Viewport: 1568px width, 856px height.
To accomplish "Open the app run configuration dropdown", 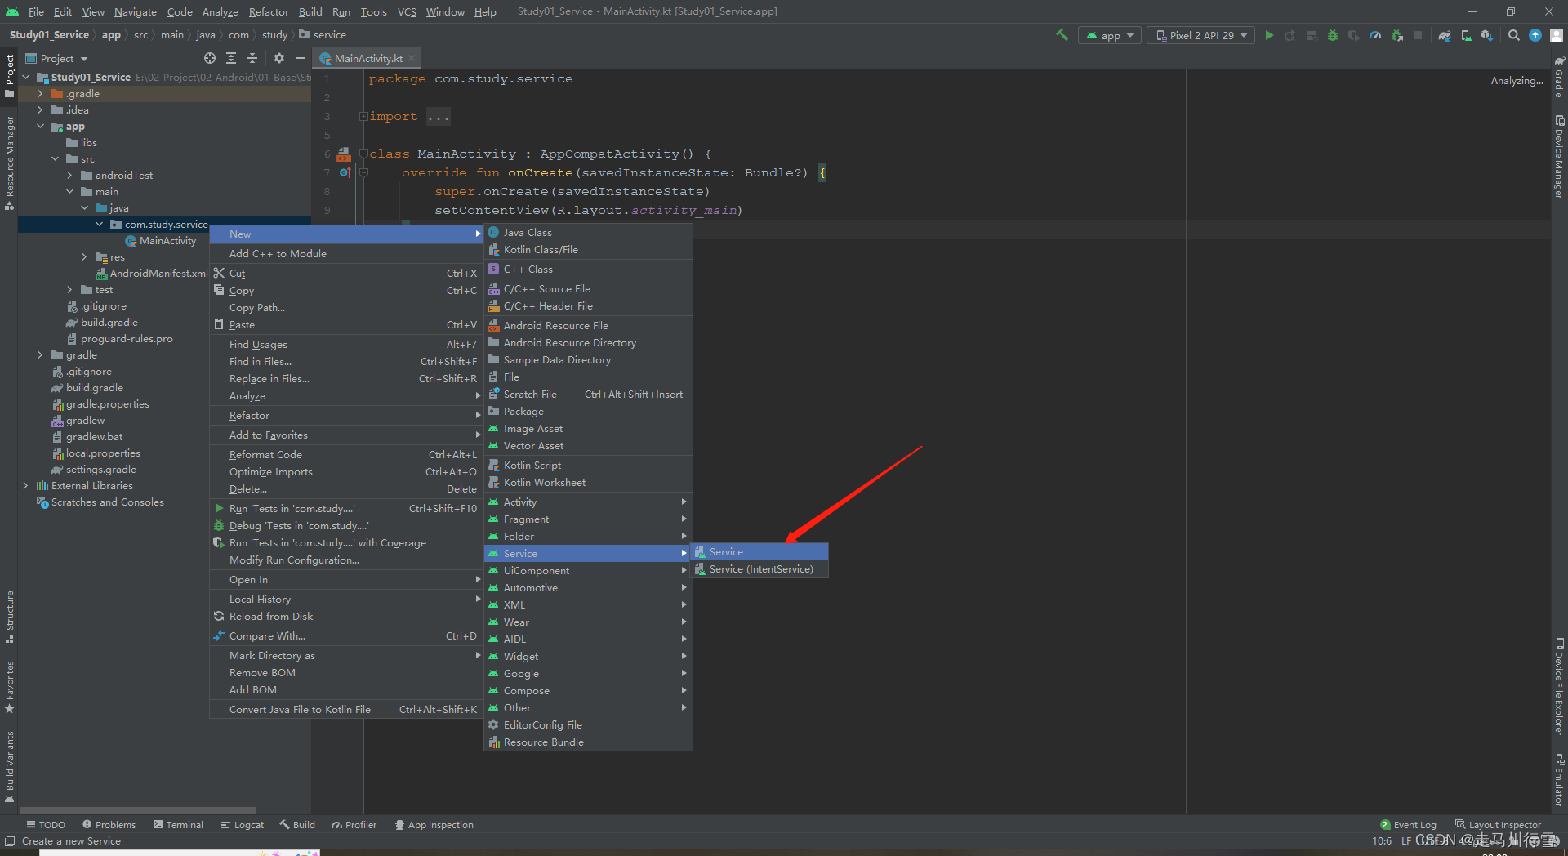I will coord(1110,35).
